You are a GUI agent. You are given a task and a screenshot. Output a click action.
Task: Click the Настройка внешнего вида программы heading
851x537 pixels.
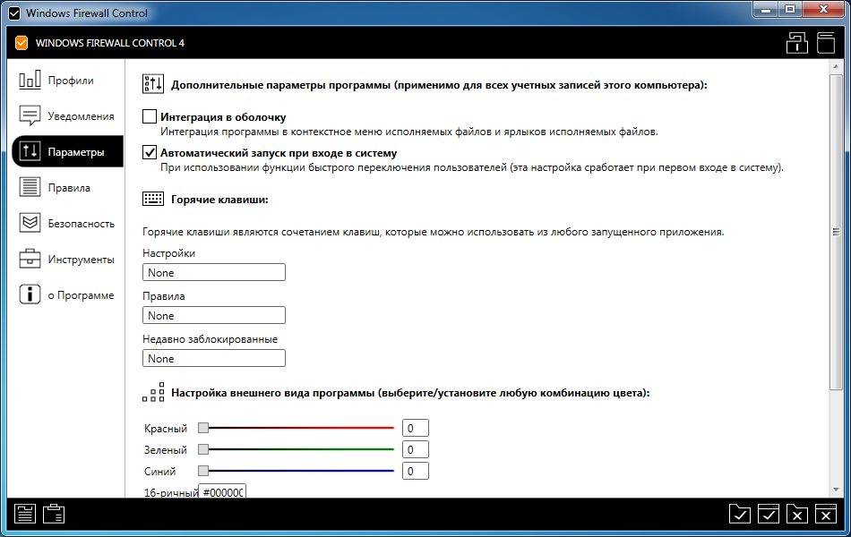[x=410, y=393]
